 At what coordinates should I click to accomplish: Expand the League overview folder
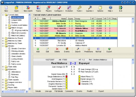(x=3, y=82)
